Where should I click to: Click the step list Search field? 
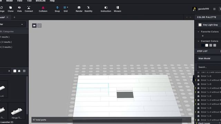click(209, 67)
